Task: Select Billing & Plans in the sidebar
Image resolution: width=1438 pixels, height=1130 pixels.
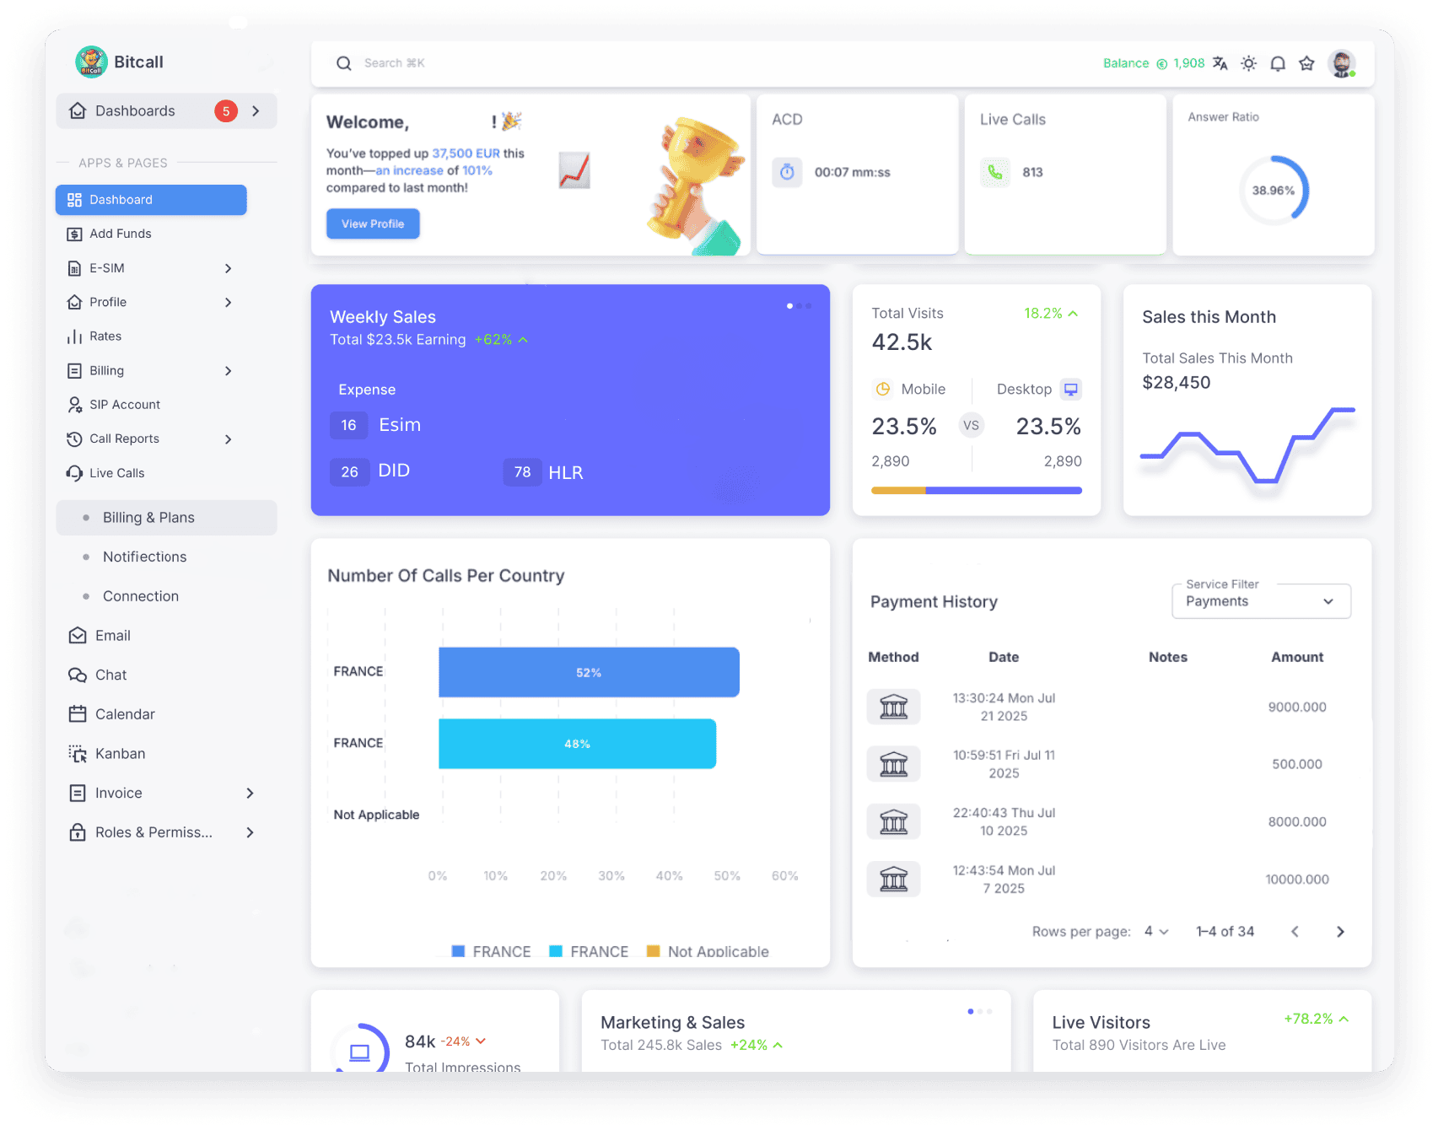Action: [x=148, y=517]
